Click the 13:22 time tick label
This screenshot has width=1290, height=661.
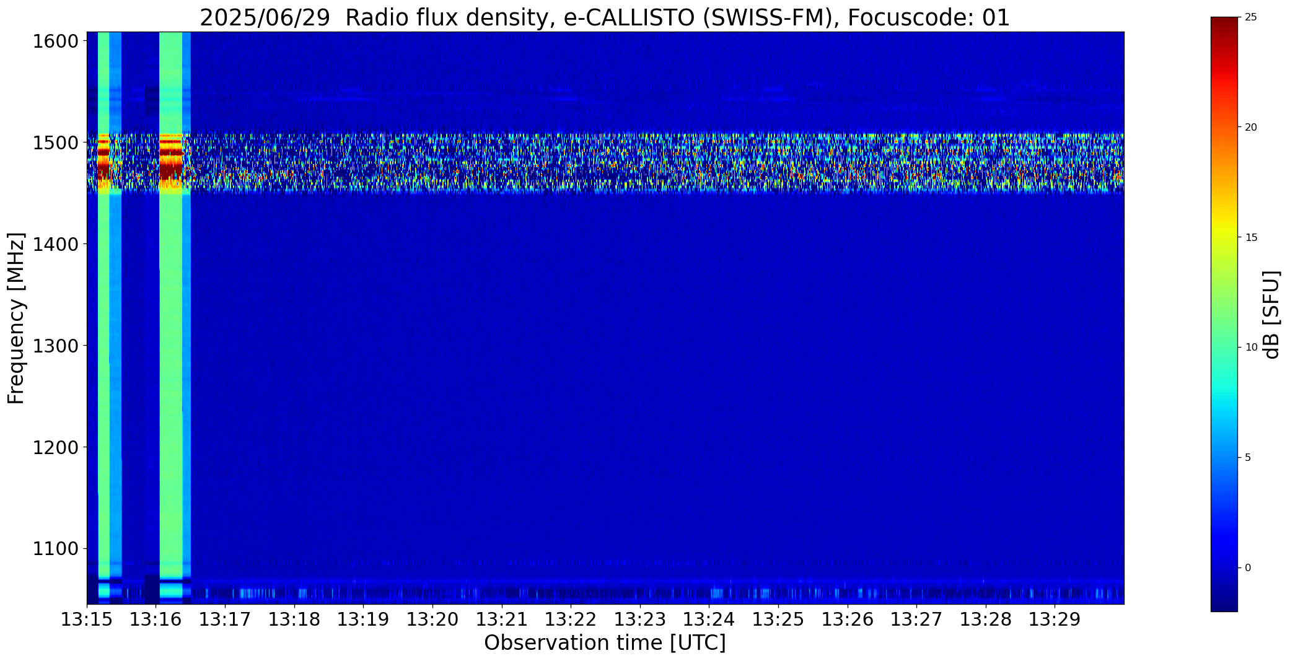click(x=571, y=619)
